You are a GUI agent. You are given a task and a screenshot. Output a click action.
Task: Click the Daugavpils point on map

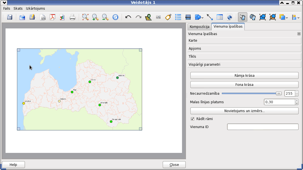111,122
